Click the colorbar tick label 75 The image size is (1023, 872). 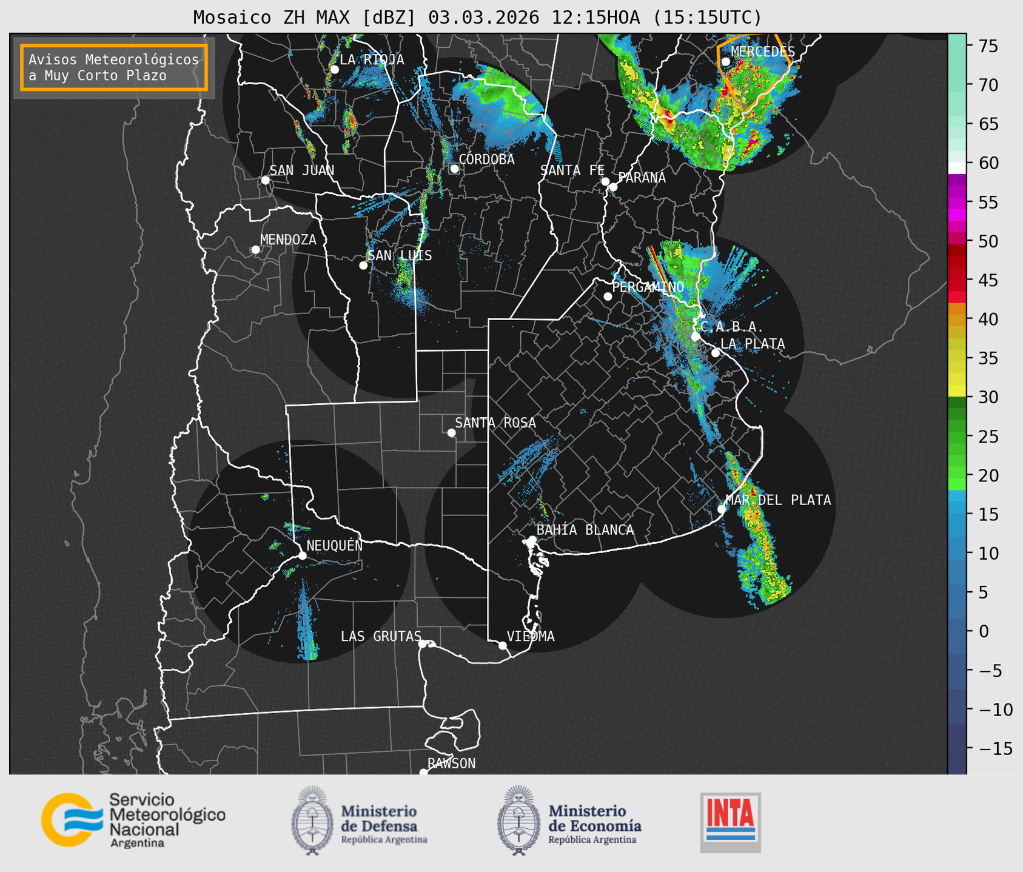[x=988, y=46]
